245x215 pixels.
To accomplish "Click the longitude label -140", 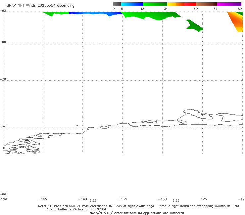I will (83, 199).
